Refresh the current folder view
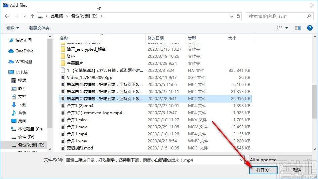 [x=239, y=16]
